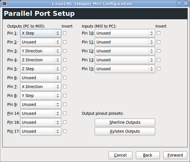Cancel the configuration wizard
Screen dimensions: 190x162
pos(120,155)
